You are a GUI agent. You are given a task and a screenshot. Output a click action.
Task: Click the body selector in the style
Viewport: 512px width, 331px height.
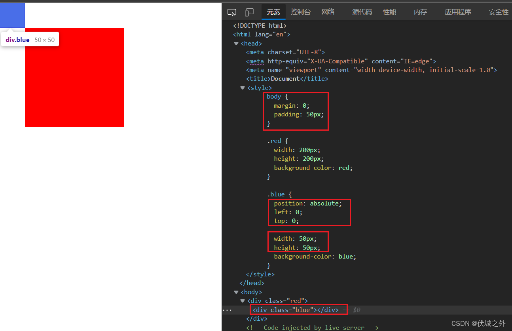274,97
